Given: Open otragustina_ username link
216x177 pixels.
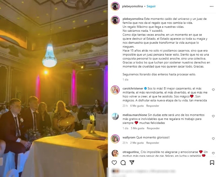Looking at the screenshot, I should click(x=131, y=152).
